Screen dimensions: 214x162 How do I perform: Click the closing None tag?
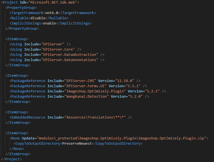pos(17,149)
